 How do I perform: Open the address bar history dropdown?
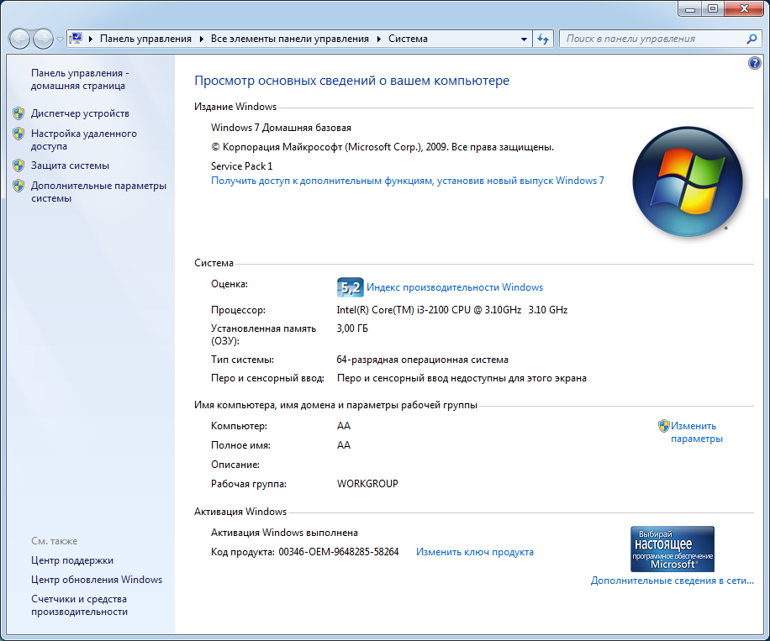tap(524, 39)
